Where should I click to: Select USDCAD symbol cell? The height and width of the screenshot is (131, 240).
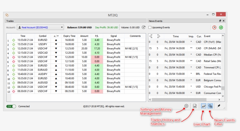pyautogui.click(x=42, y=53)
